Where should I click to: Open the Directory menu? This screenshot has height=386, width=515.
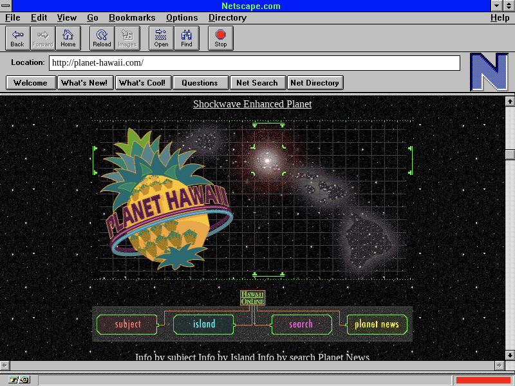coord(227,18)
